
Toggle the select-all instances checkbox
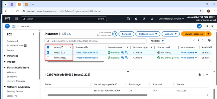click(x=48, y=47)
